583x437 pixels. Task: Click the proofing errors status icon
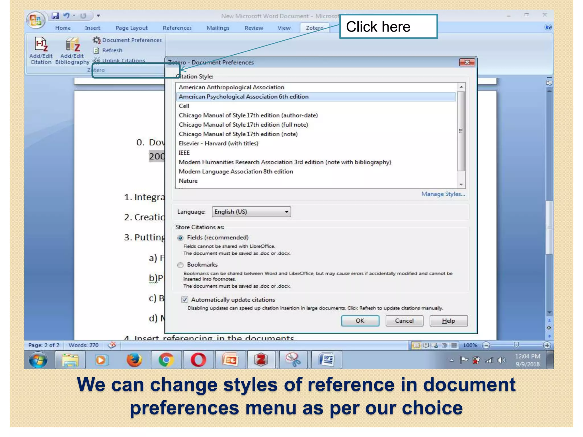click(x=112, y=345)
